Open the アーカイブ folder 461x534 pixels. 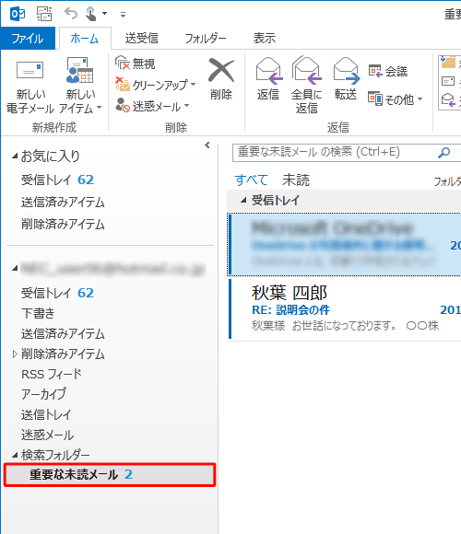tap(43, 394)
